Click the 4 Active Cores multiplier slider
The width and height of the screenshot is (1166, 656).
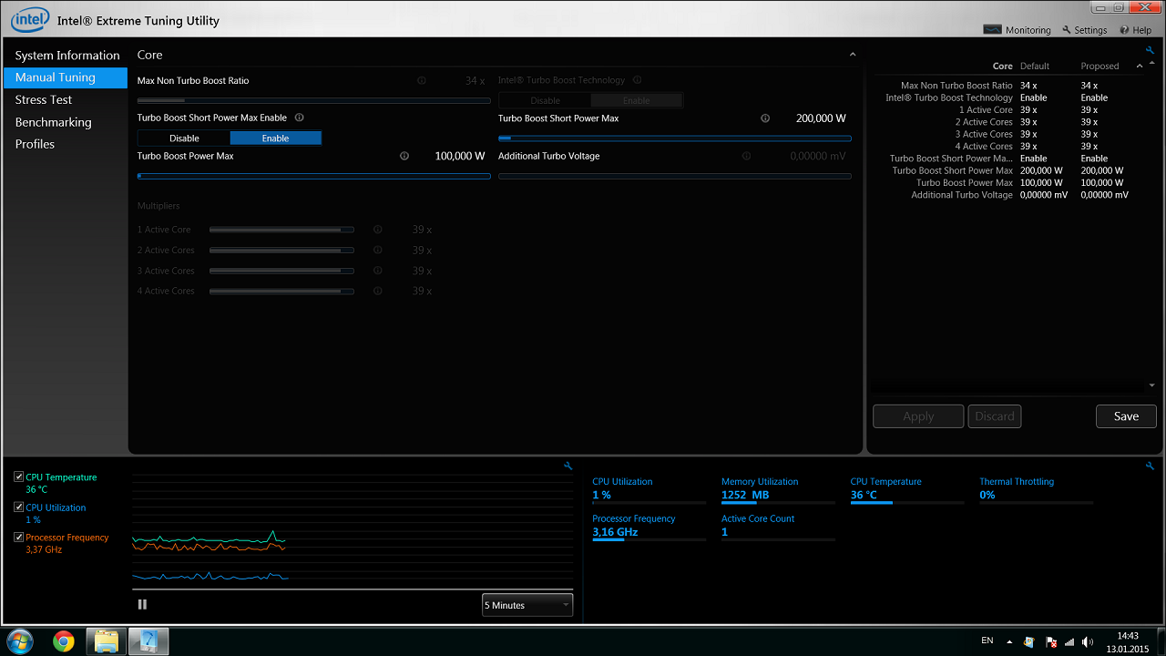point(281,291)
